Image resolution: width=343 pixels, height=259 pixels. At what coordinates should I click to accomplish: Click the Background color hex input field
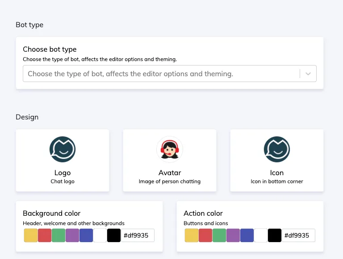(x=138, y=235)
